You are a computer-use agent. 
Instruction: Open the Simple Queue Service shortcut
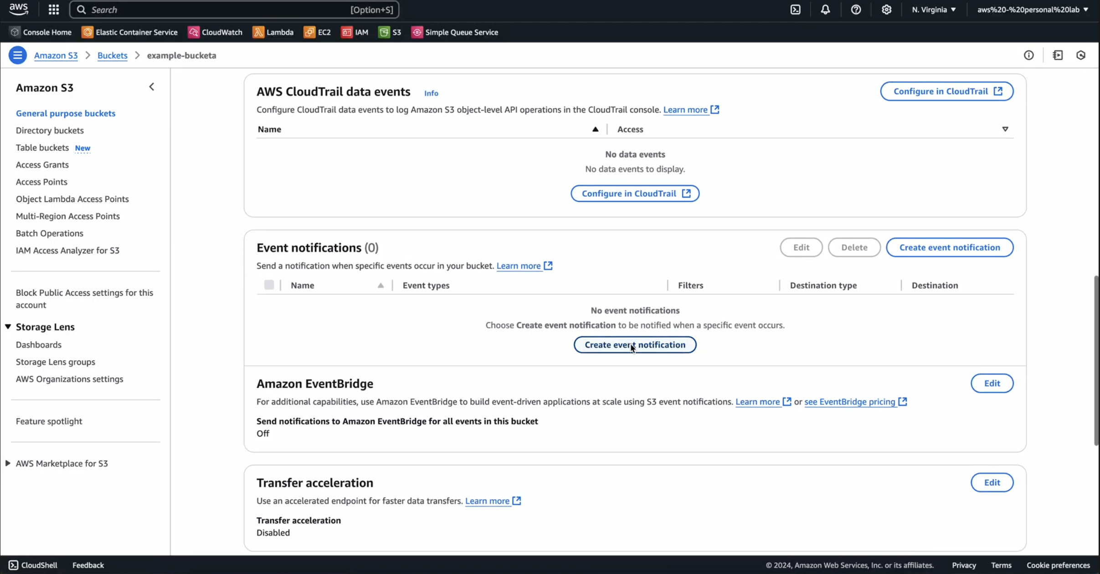[454, 32]
